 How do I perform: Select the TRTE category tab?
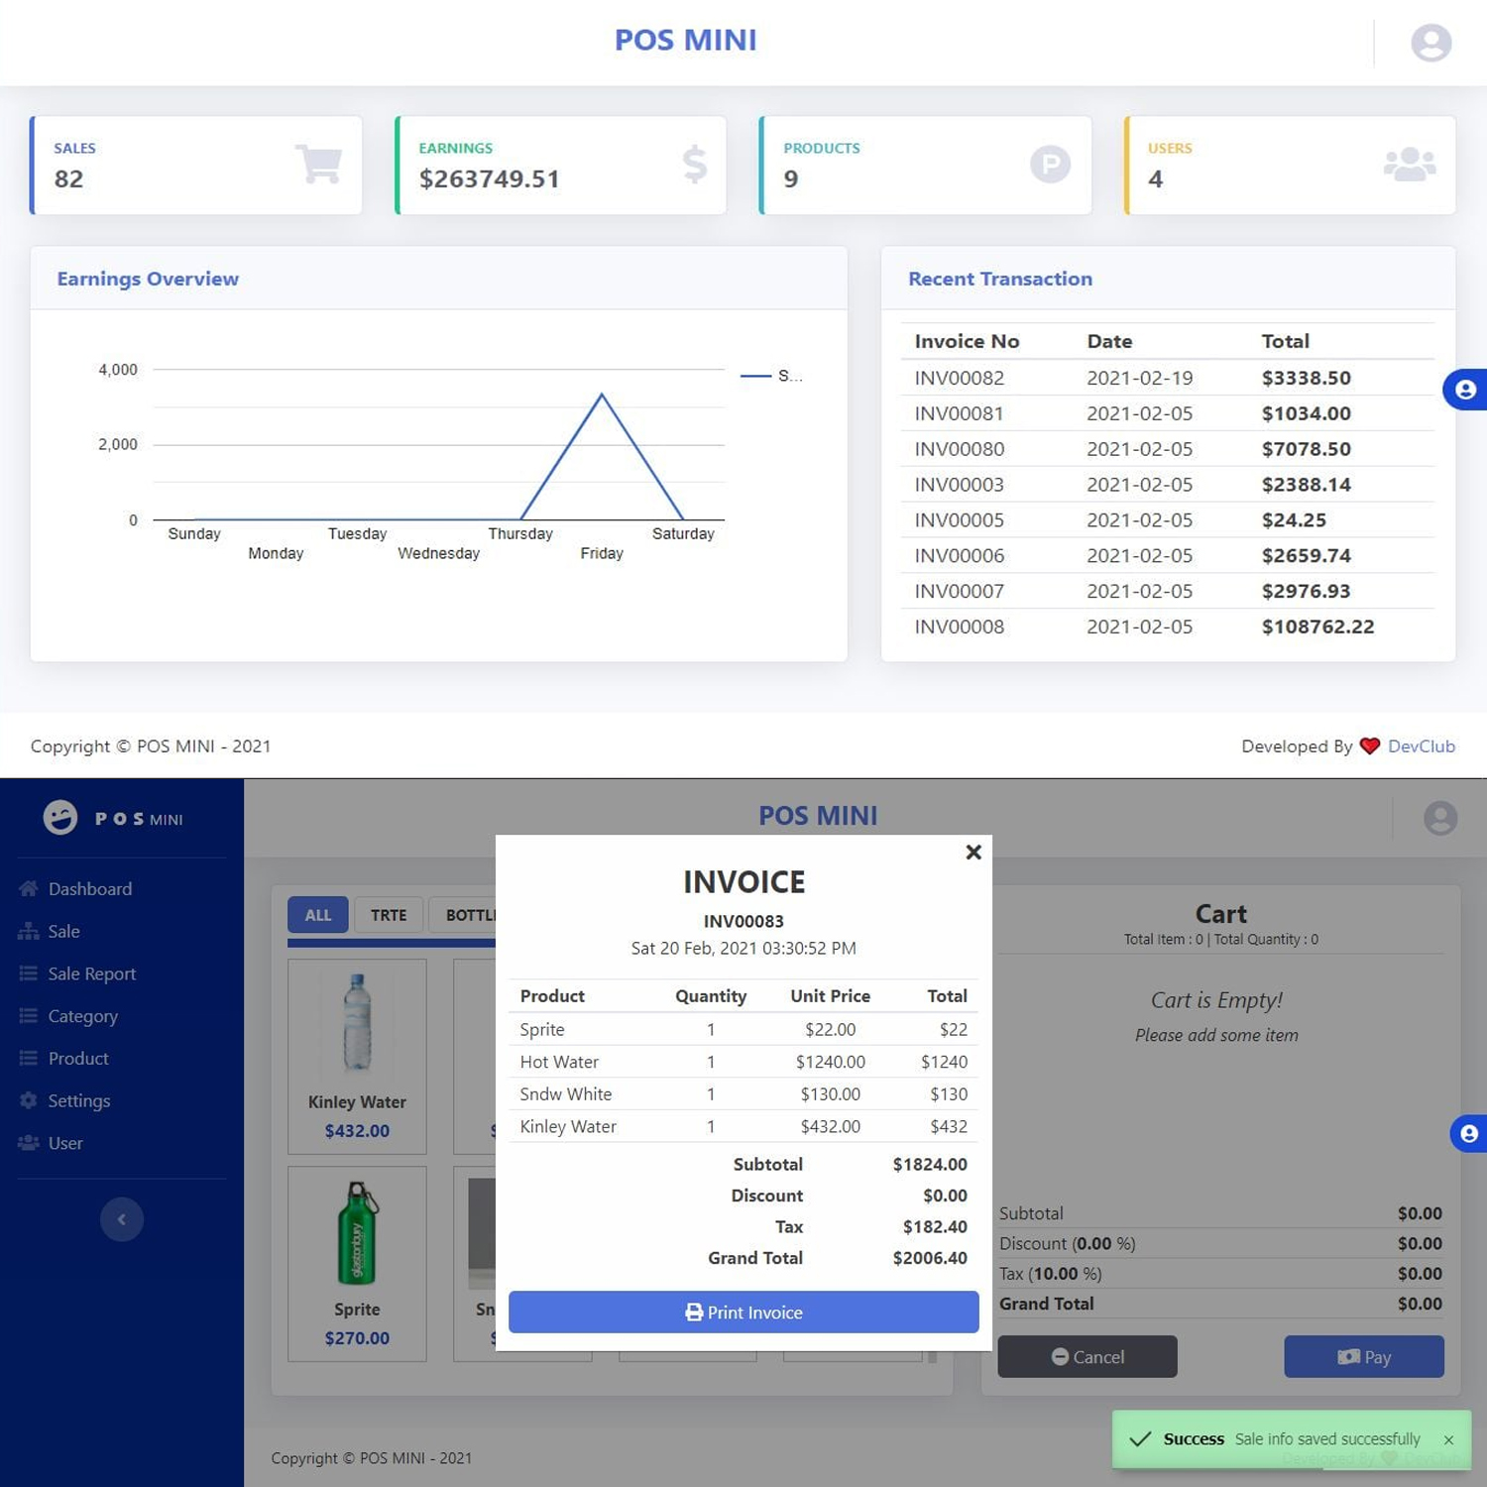pos(389,915)
